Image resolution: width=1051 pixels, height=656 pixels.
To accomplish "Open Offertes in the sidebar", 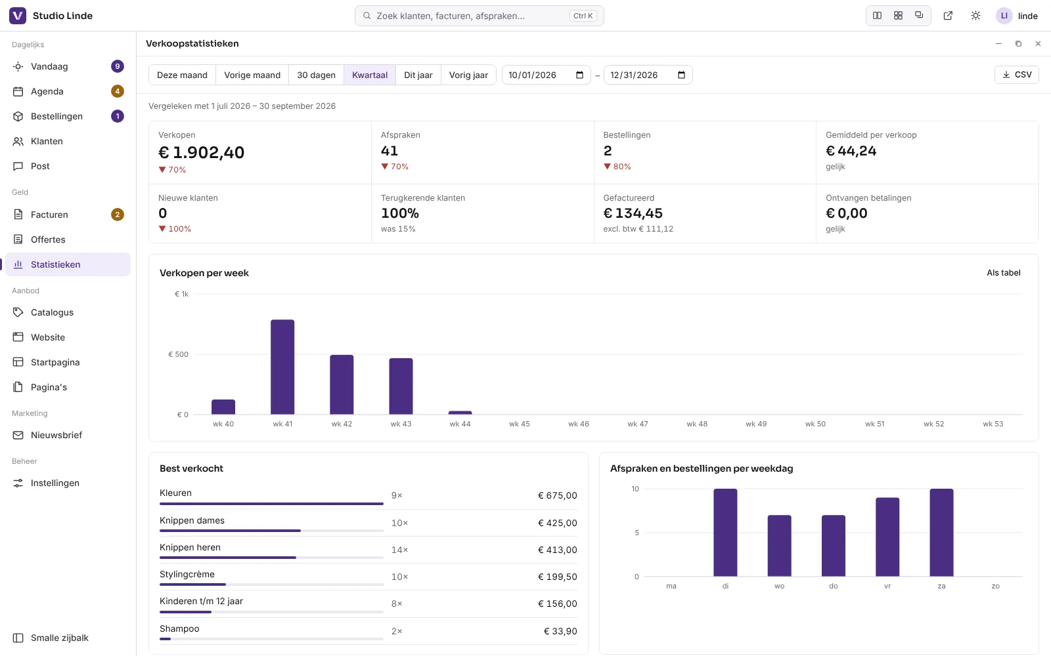I will coord(68,239).
